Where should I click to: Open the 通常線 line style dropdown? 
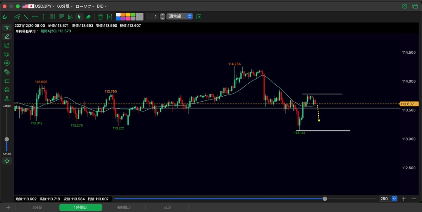(x=179, y=17)
